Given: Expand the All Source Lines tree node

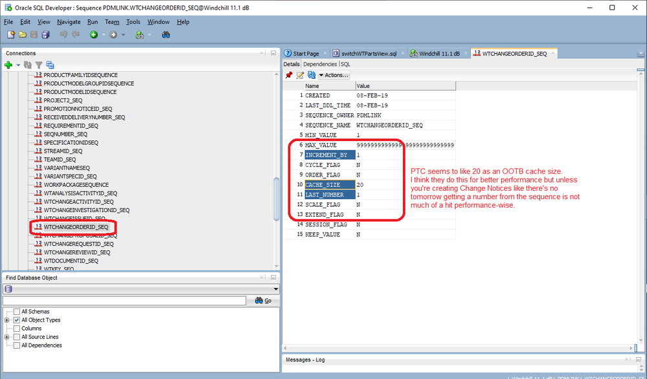Looking at the screenshot, I should click(7, 337).
